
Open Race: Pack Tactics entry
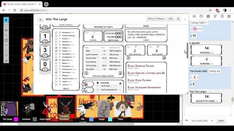pos(139,80)
